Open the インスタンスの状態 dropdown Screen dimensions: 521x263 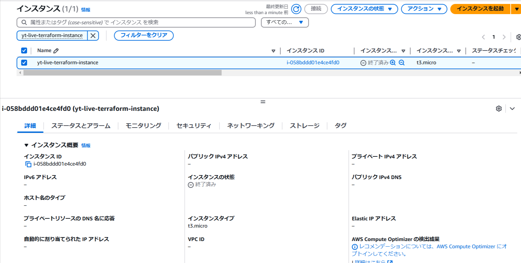coord(364,9)
